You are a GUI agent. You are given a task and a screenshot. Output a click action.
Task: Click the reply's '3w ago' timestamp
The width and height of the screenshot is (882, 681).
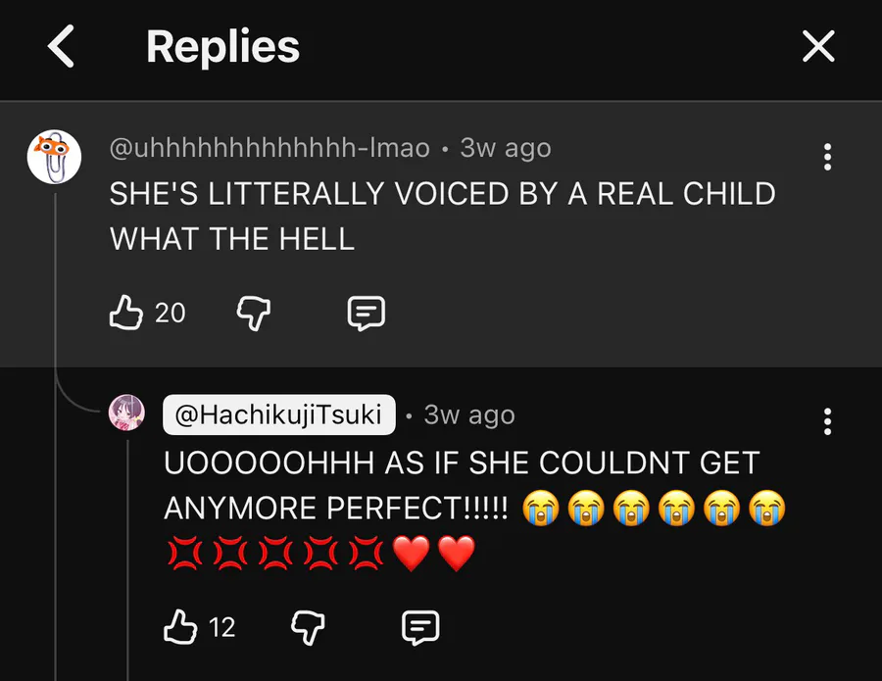469,414
